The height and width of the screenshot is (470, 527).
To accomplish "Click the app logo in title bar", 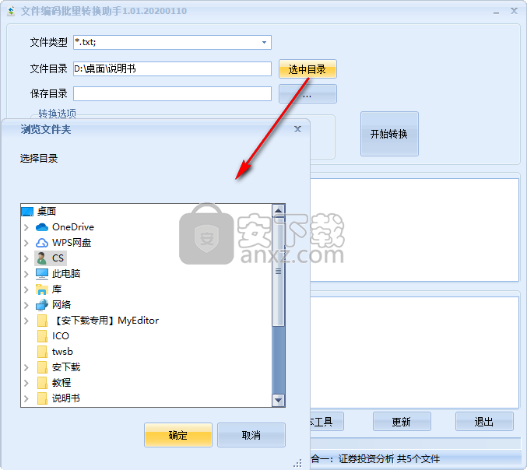I will click(11, 11).
